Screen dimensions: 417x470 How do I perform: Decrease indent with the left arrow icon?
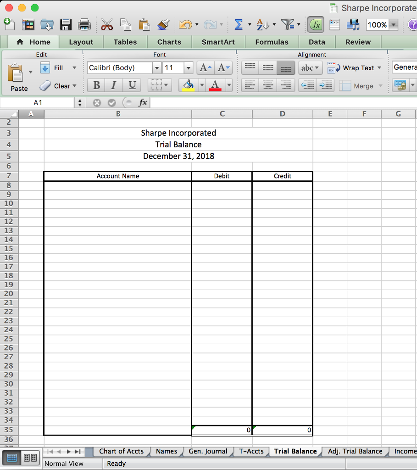click(307, 85)
